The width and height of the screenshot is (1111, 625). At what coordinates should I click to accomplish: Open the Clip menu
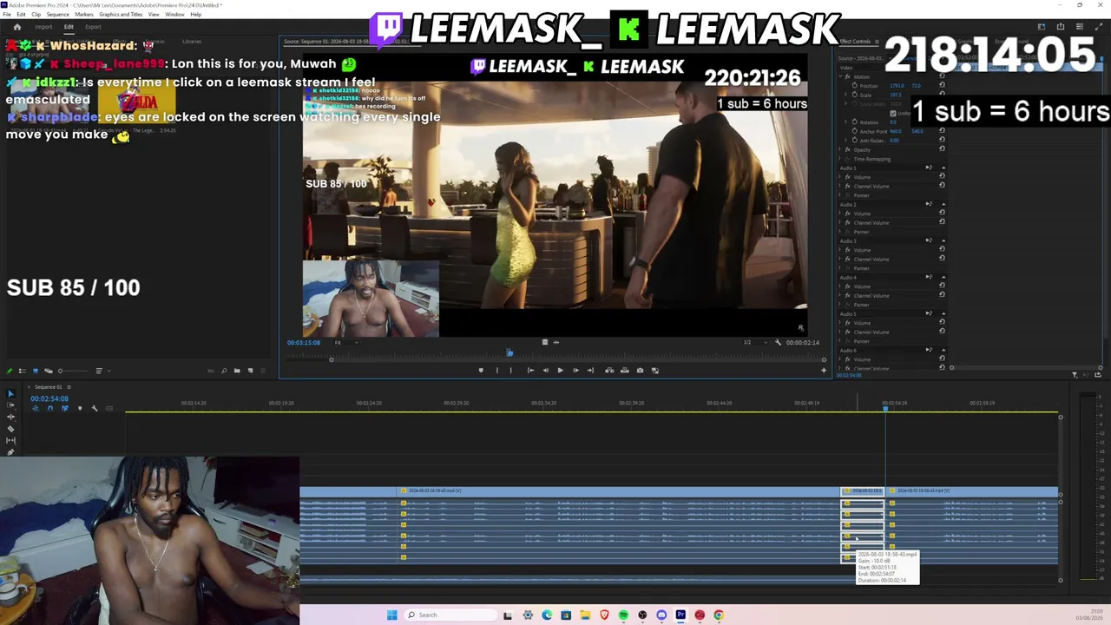(x=36, y=15)
